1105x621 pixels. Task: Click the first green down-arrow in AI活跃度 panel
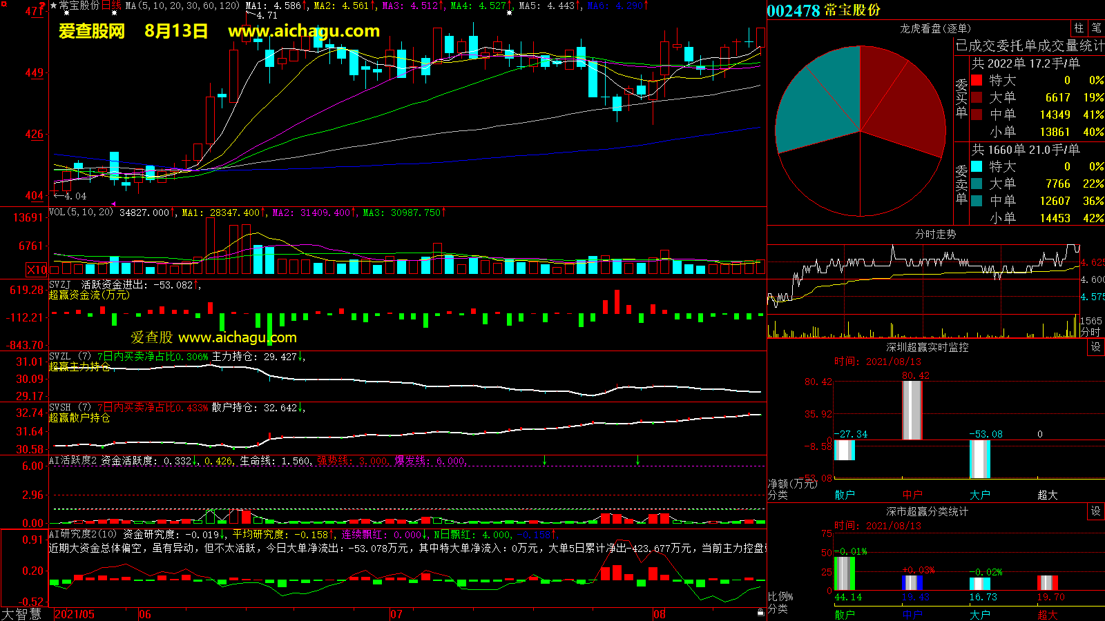[545, 460]
